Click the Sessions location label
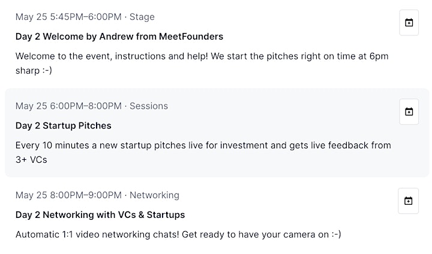This screenshot has height=254, width=432. click(149, 106)
